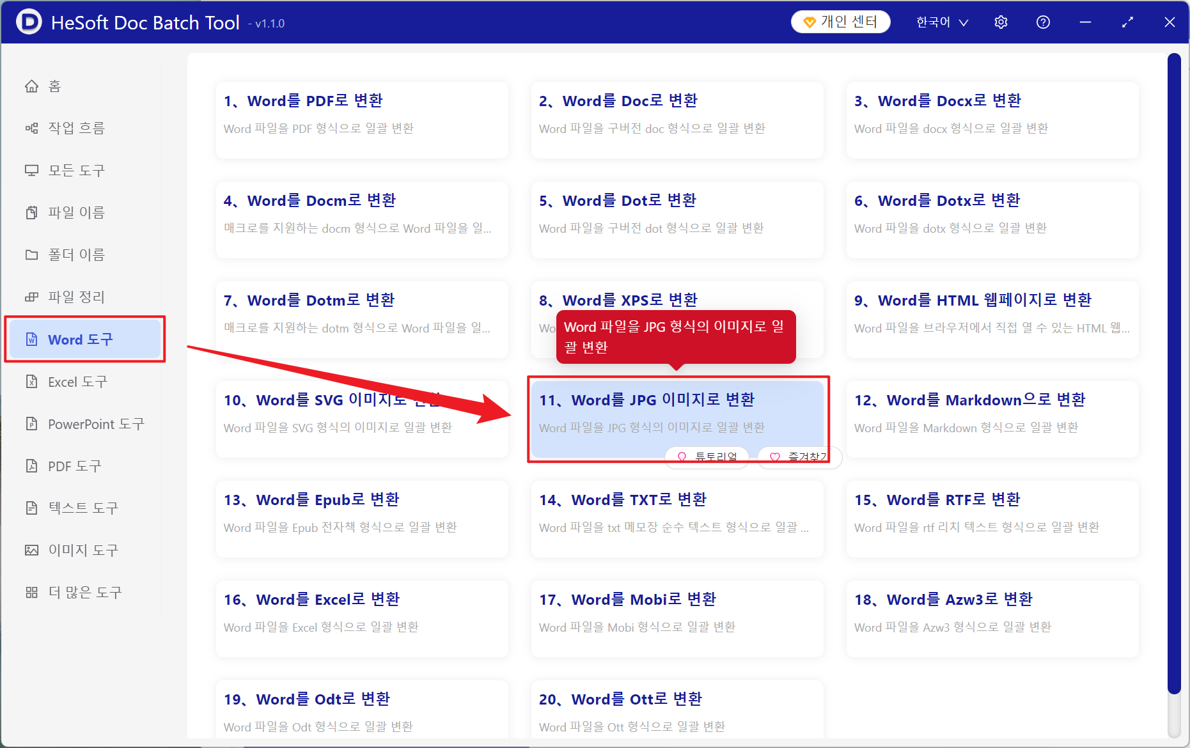Screen dimensions: 1190x748
Task: Click the Word document icon in sidebar
Action: point(31,339)
